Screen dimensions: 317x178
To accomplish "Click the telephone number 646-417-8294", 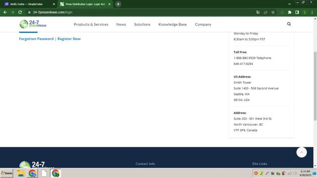I will tap(243, 64).
